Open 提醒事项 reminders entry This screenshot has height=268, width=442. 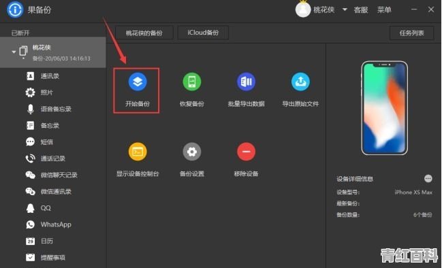pos(53,257)
